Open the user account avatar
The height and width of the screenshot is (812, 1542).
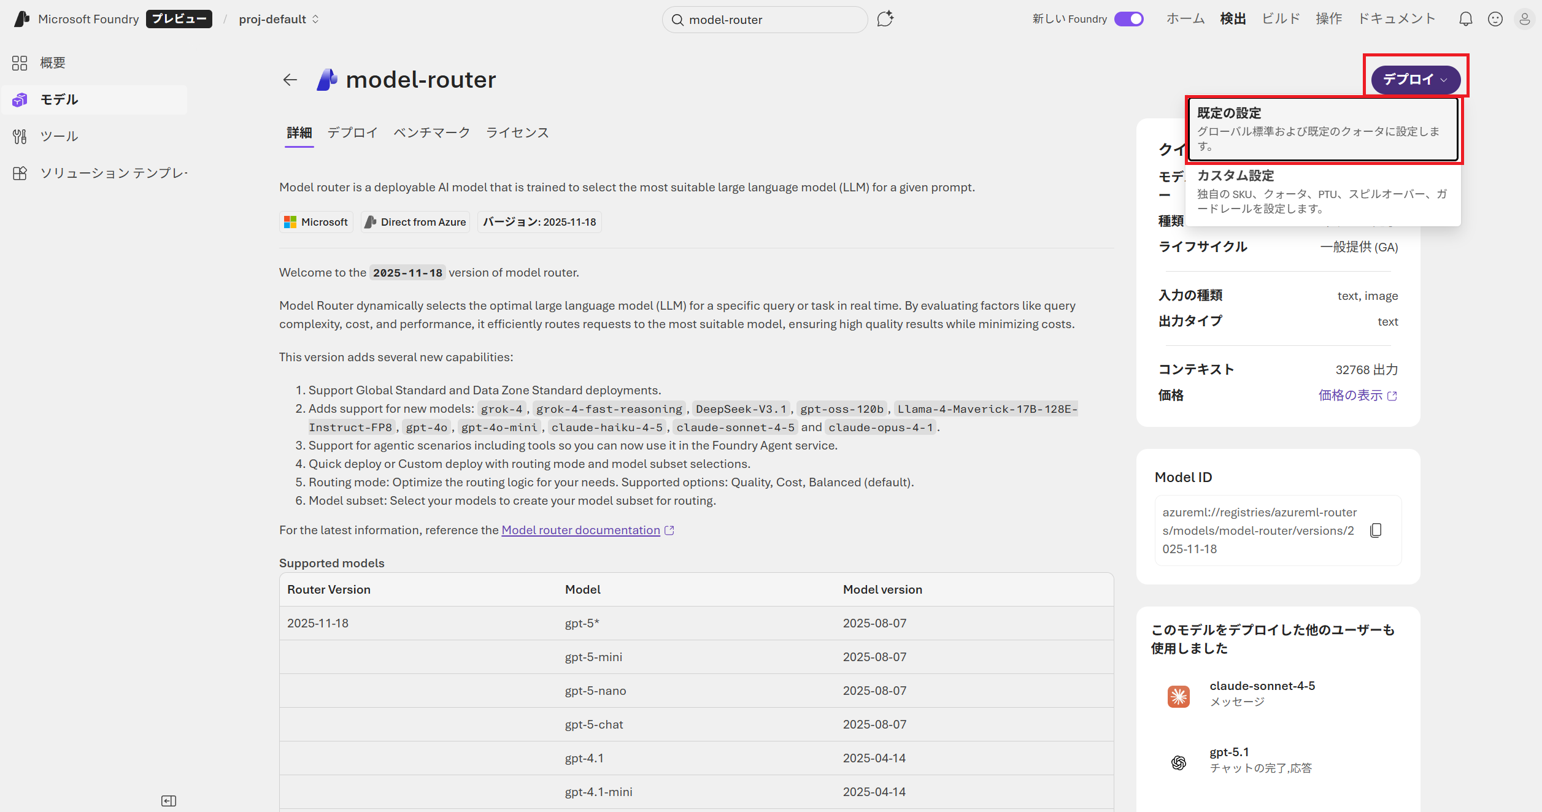pyautogui.click(x=1524, y=19)
